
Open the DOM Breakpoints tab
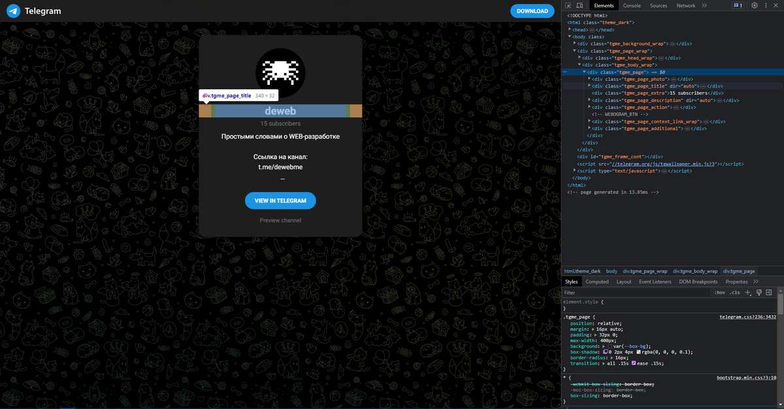[698, 282]
